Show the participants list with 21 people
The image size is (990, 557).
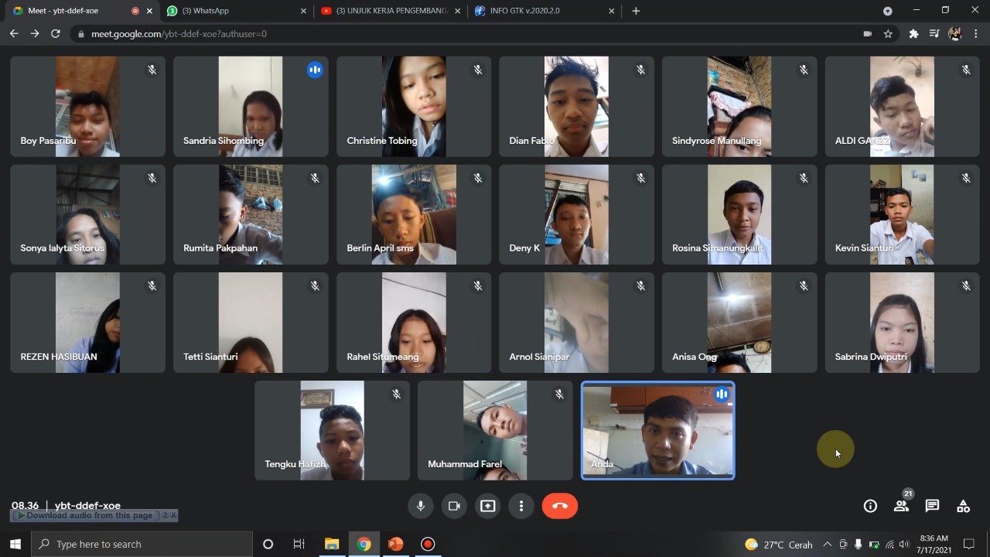(x=901, y=506)
